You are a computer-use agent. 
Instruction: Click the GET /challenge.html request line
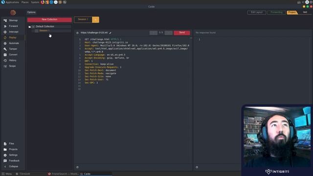tap(103, 40)
